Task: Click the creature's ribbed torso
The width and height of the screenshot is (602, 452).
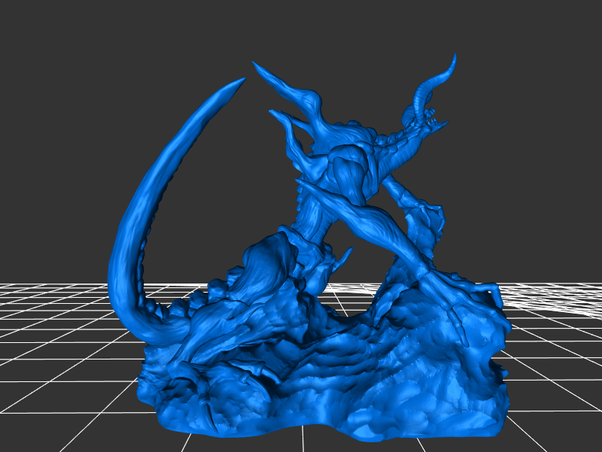Action: coord(346,169)
